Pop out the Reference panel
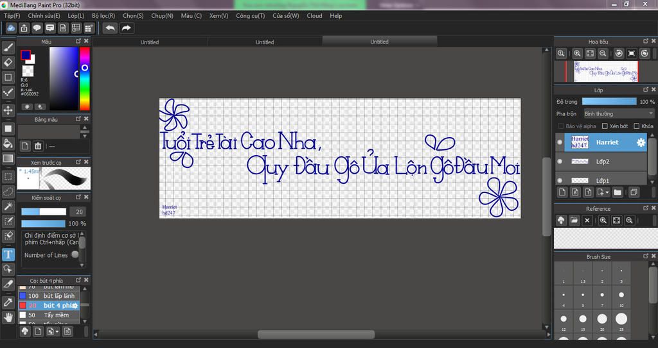The width and height of the screenshot is (658, 348). coord(646,208)
